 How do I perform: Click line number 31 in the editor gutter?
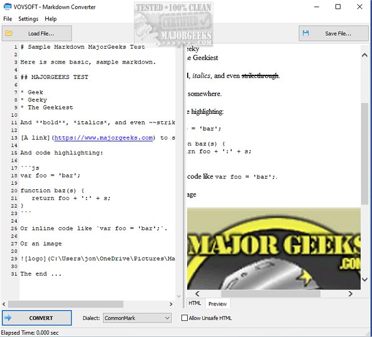[x=14, y=274]
